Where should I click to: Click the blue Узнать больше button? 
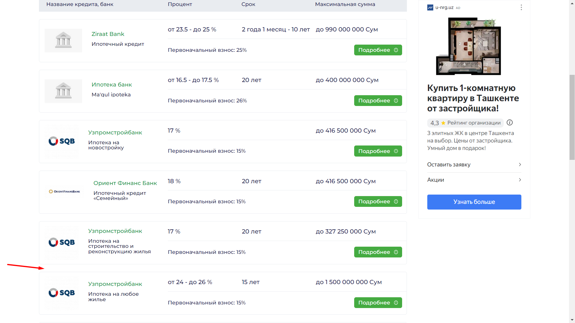[x=474, y=202]
